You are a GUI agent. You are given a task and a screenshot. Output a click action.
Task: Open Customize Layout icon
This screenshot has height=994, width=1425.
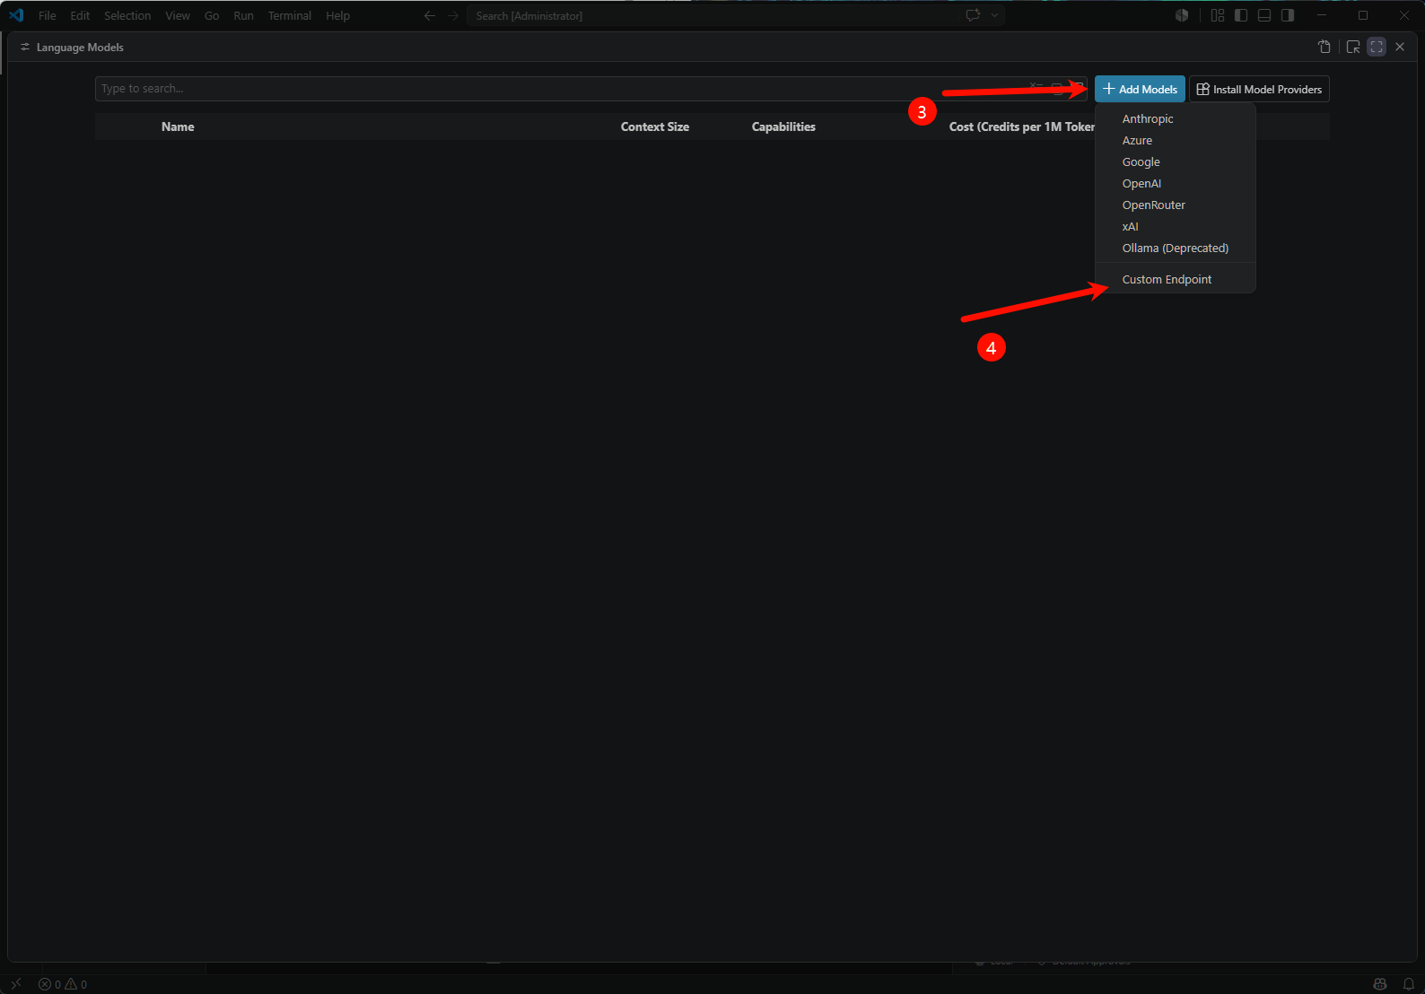(x=1218, y=15)
